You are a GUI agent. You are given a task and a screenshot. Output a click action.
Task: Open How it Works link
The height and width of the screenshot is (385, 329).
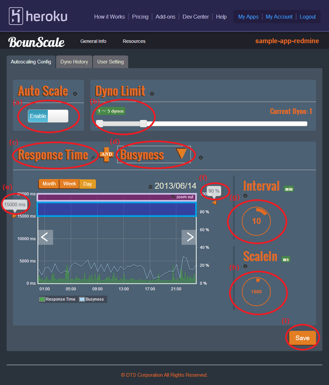click(x=110, y=17)
